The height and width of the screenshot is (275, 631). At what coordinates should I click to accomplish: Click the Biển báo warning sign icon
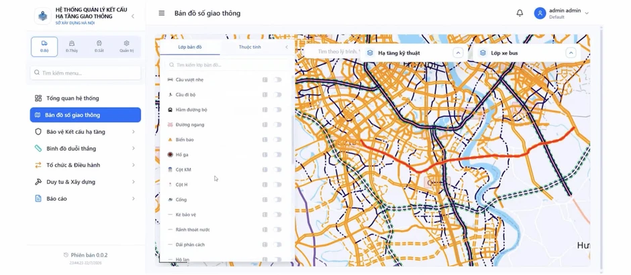(171, 139)
